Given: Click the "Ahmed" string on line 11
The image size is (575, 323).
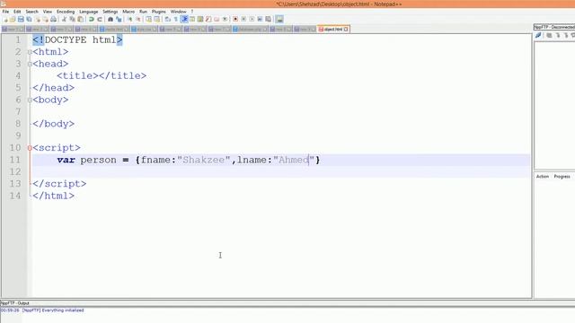Looking at the screenshot, I should (294, 160).
